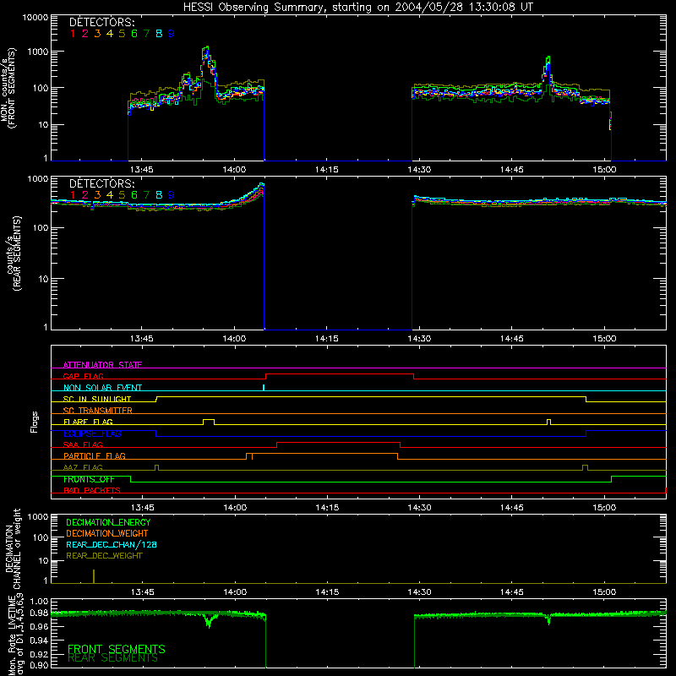
Task: Select the REAR_DEC_WEIGHT legend entry
Action: click(104, 556)
